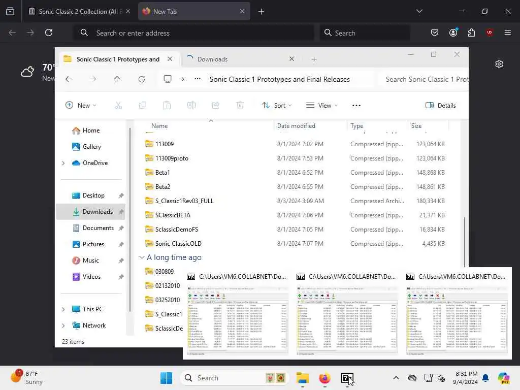Sort by the Size column header
This screenshot has height=390, width=520.
pos(416,126)
